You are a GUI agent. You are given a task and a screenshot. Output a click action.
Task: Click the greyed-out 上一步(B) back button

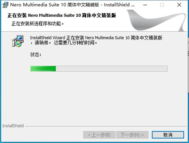click(99, 135)
